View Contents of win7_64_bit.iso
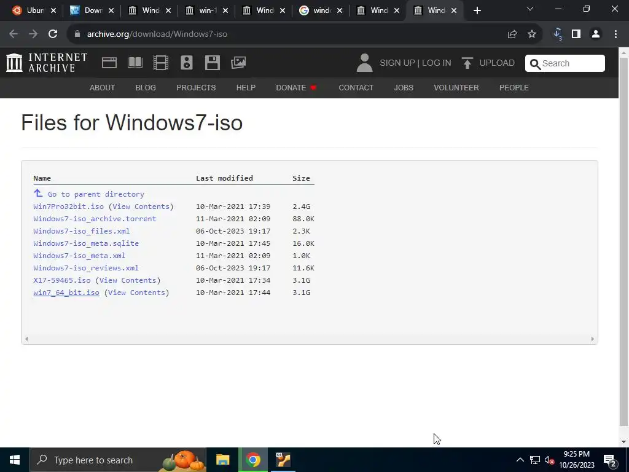The image size is (629, 472). point(136,293)
